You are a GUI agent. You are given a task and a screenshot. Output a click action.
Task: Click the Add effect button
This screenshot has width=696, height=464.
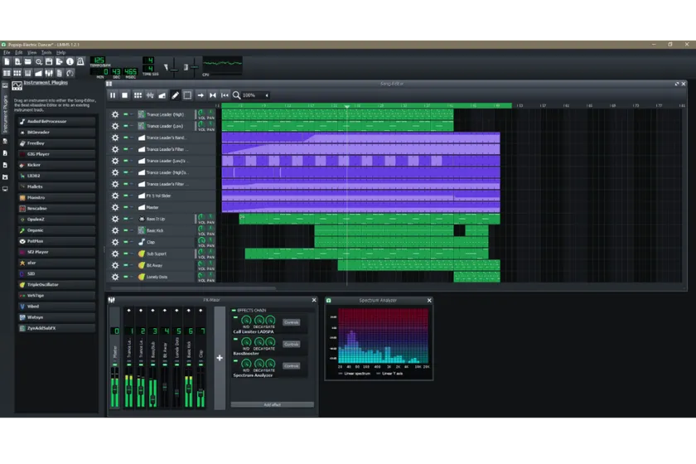[272, 404]
